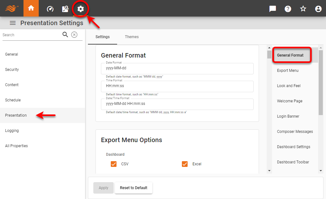Open the Favorites star icon
This screenshot has height=199, width=326.
(303, 9)
